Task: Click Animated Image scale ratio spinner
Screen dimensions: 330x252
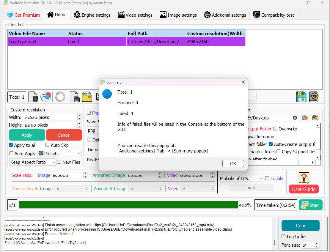Action: point(160,175)
